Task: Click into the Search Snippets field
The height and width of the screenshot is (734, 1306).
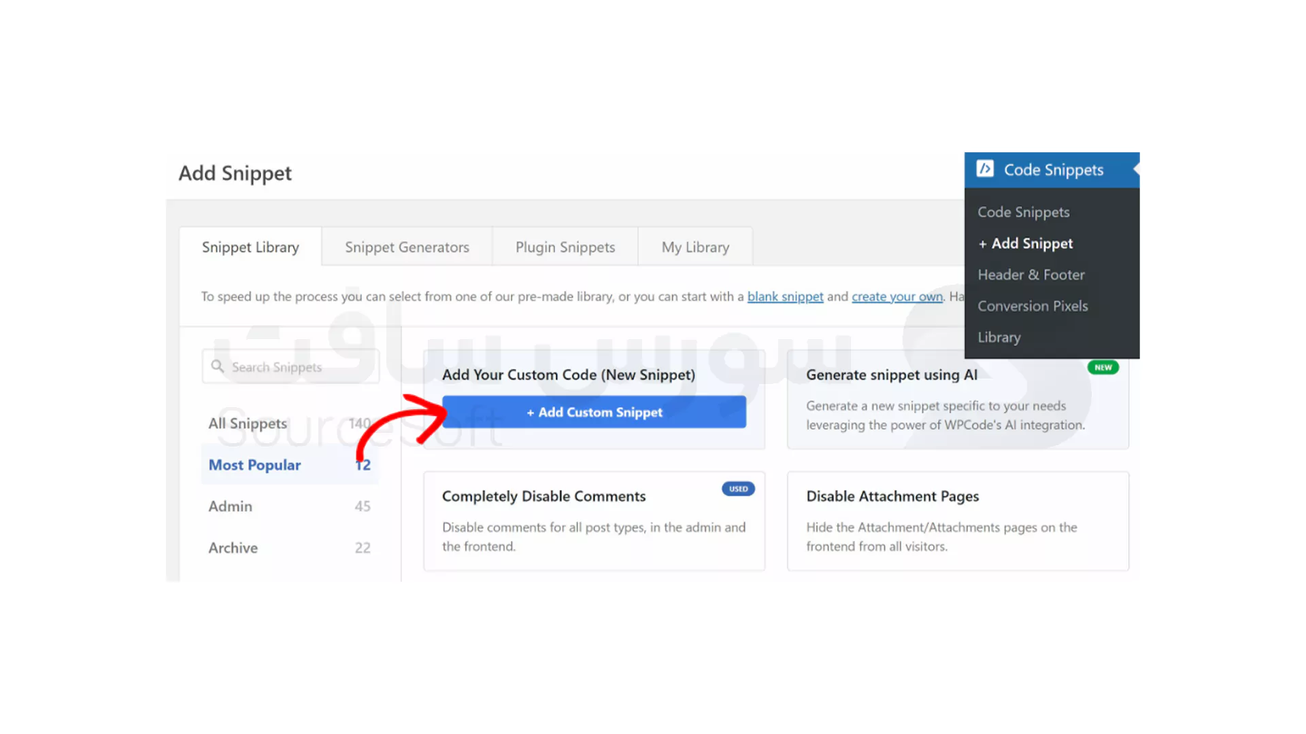Action: (x=299, y=367)
